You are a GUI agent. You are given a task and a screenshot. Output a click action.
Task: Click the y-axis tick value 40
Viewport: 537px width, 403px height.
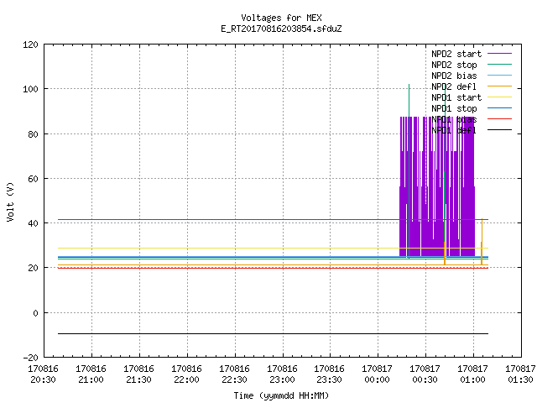(33, 223)
